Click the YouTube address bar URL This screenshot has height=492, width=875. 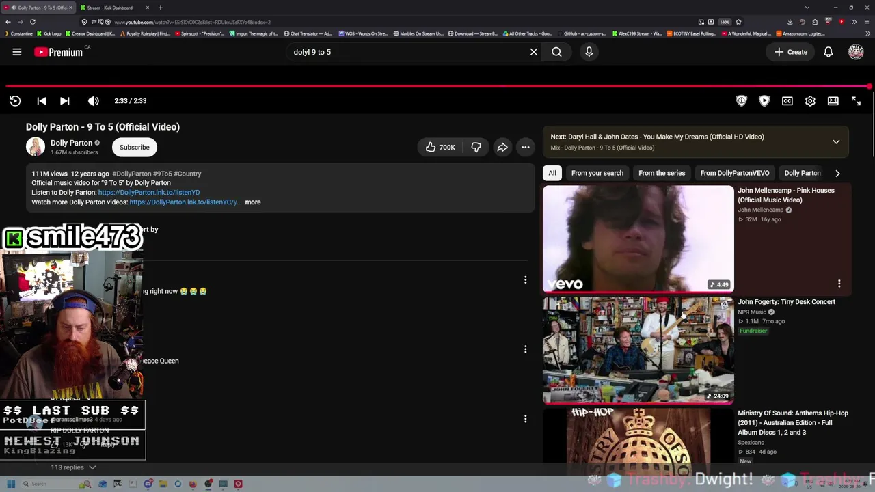(x=193, y=22)
